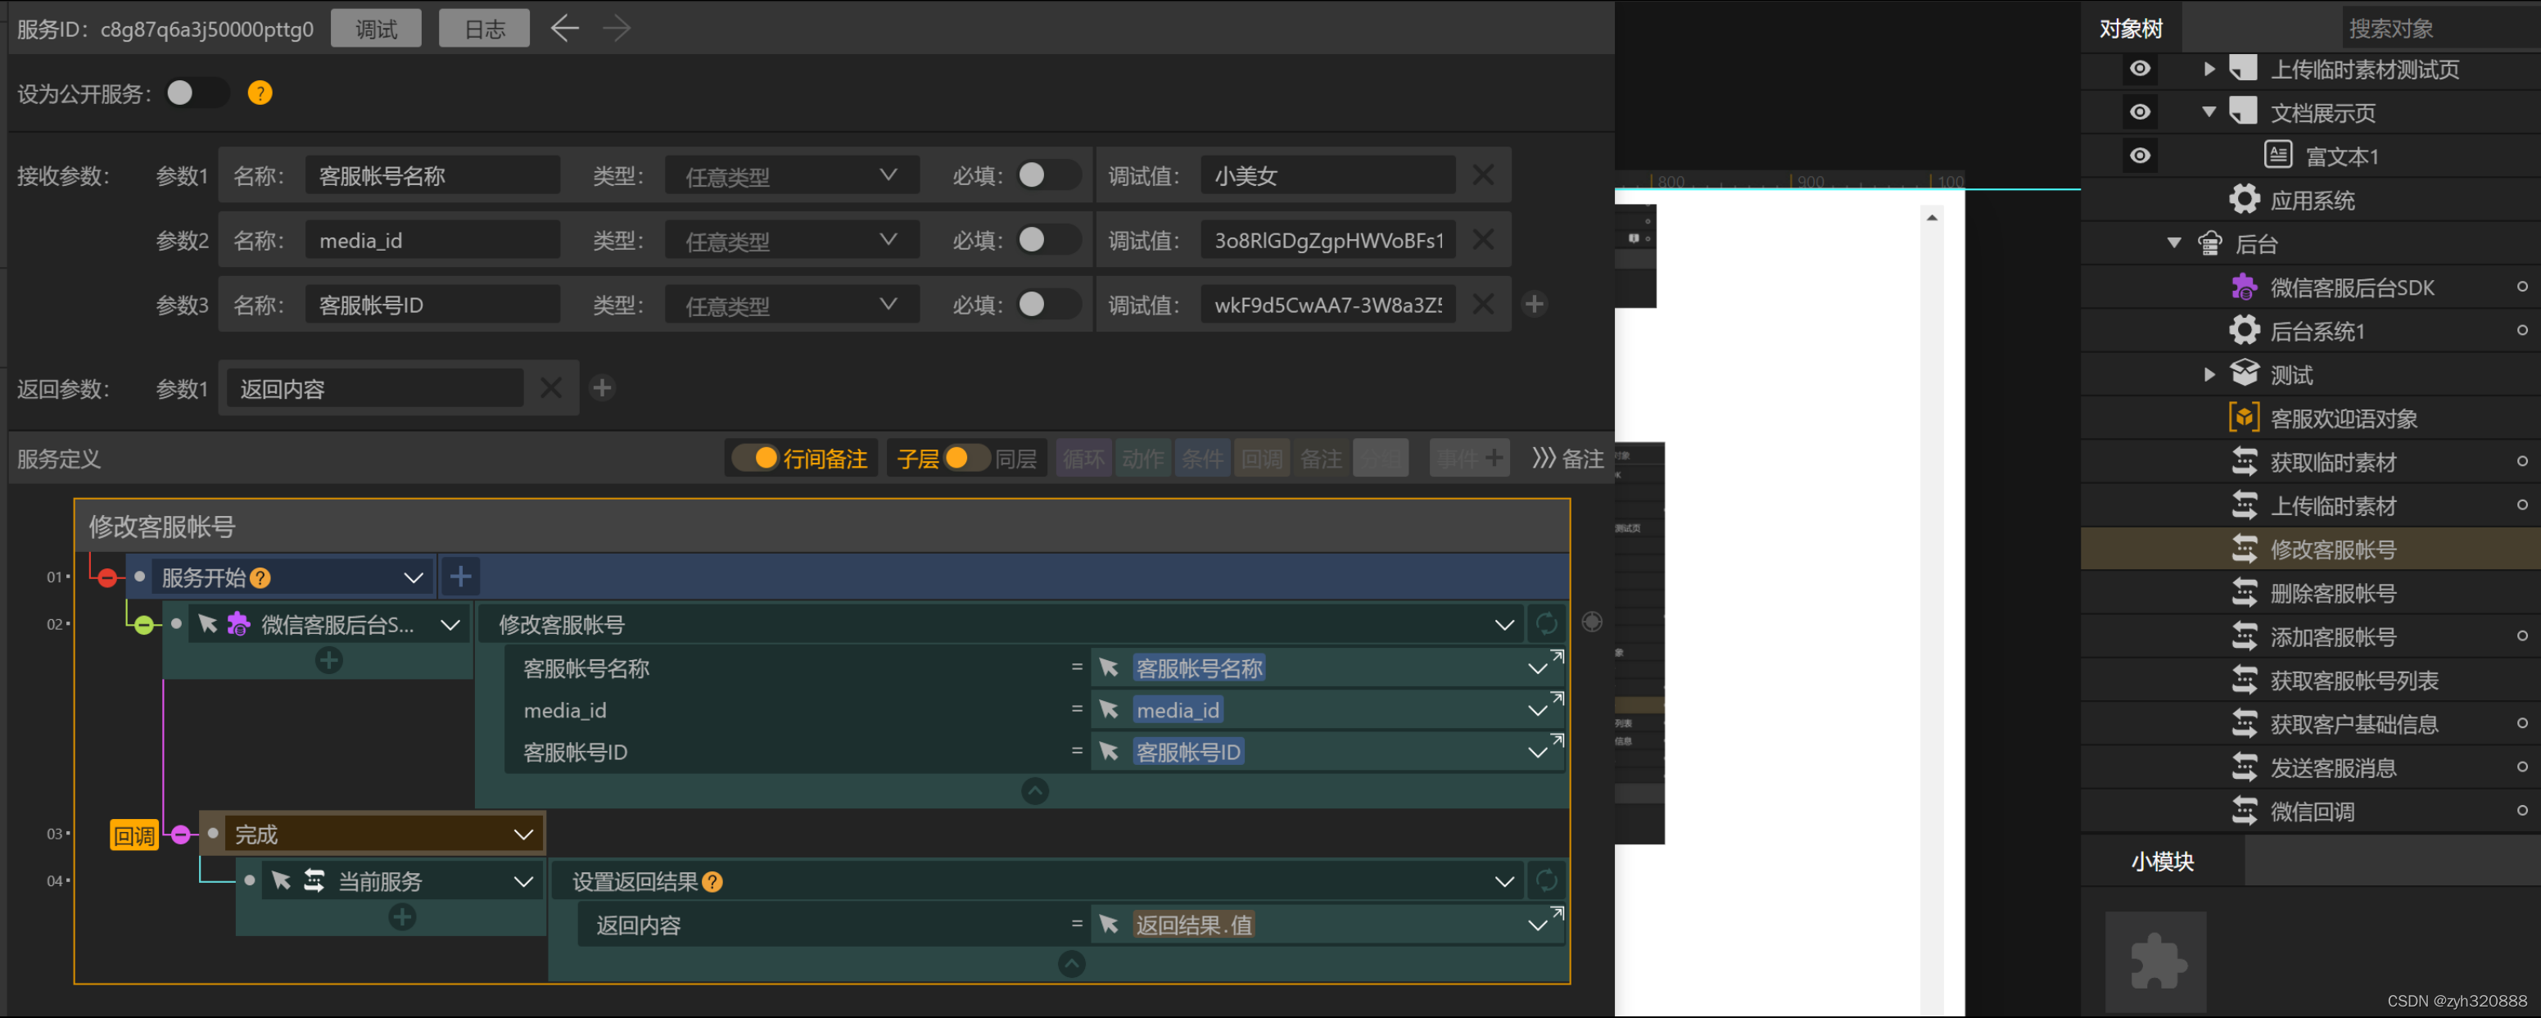The height and width of the screenshot is (1018, 2541).
Task: Click the 搜索对象 search field
Action: click(2436, 29)
